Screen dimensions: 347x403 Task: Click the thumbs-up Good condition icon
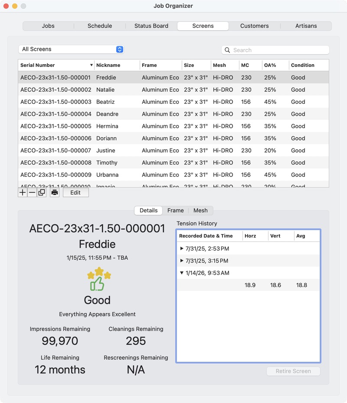click(98, 280)
